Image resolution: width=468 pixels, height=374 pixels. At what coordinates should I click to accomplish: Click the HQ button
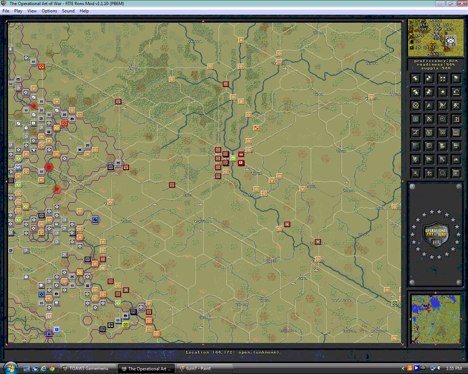click(456, 133)
